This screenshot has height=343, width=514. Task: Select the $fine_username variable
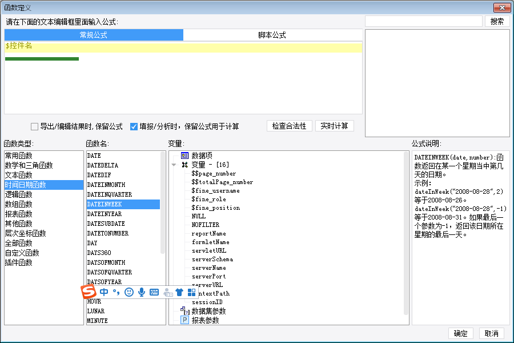[216, 191]
